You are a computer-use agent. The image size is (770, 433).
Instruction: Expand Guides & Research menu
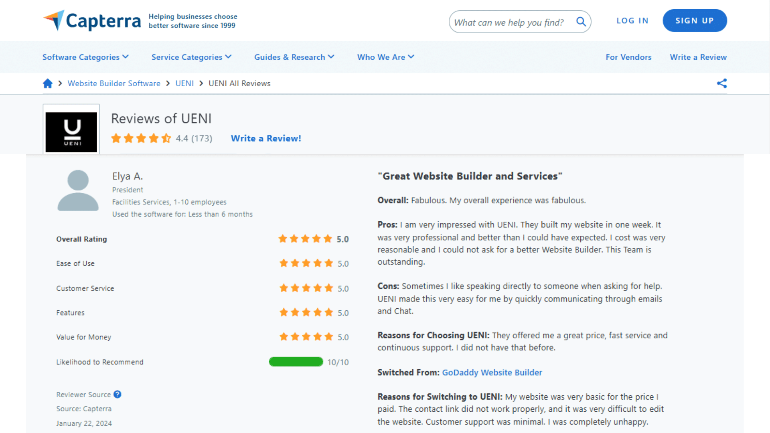click(294, 57)
